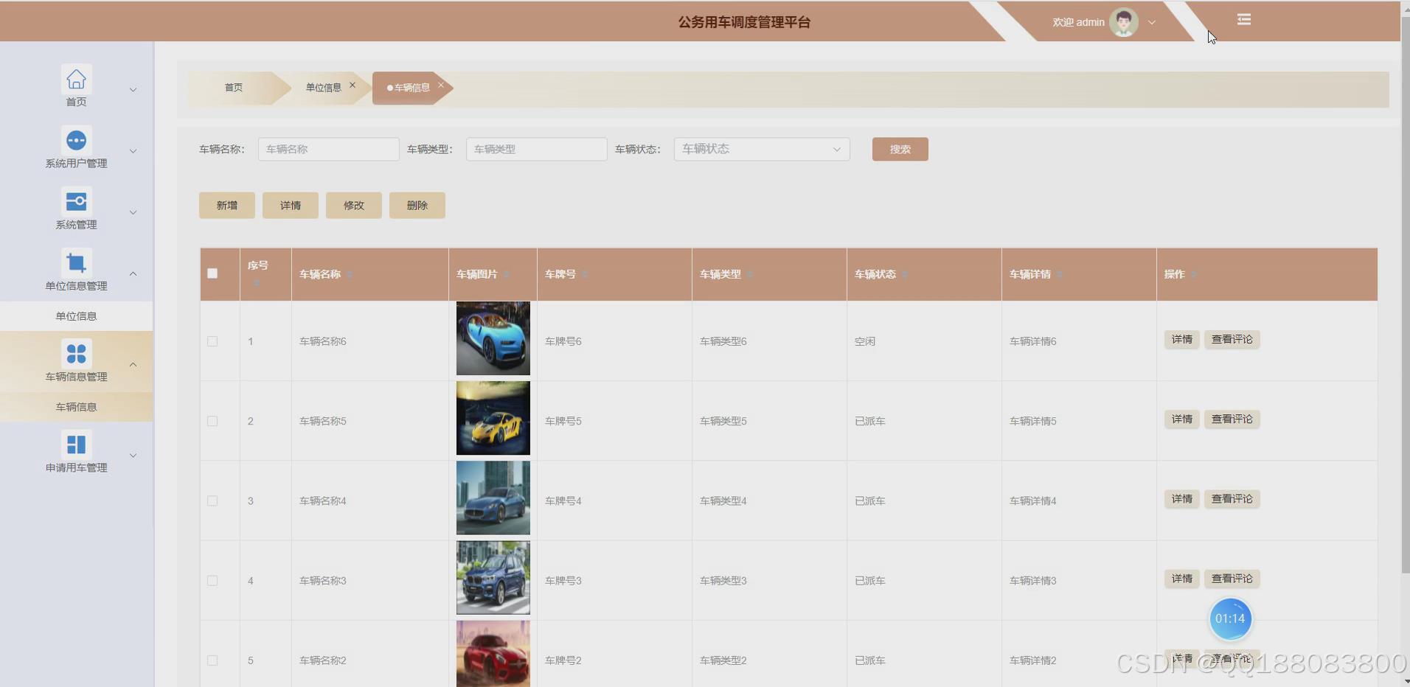Click the 车辆名称 search input field
This screenshot has width=1410, height=687.
(x=328, y=149)
